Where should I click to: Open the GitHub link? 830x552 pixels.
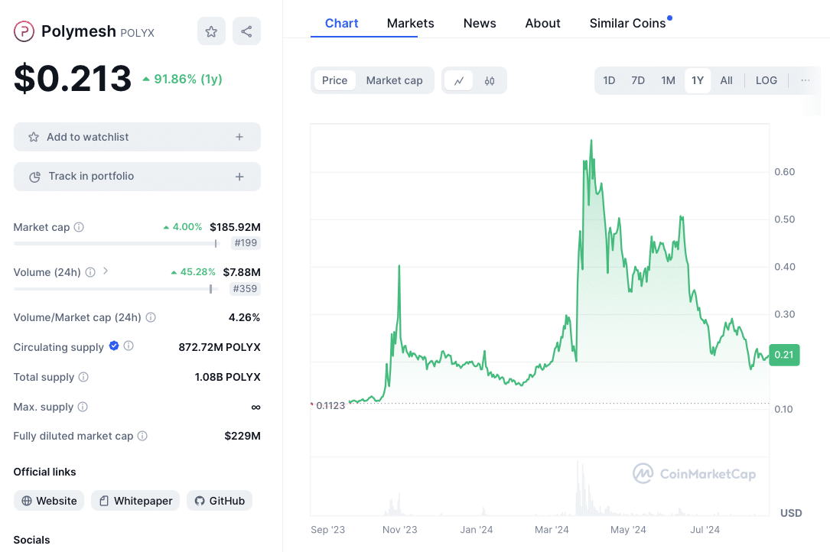click(x=220, y=501)
